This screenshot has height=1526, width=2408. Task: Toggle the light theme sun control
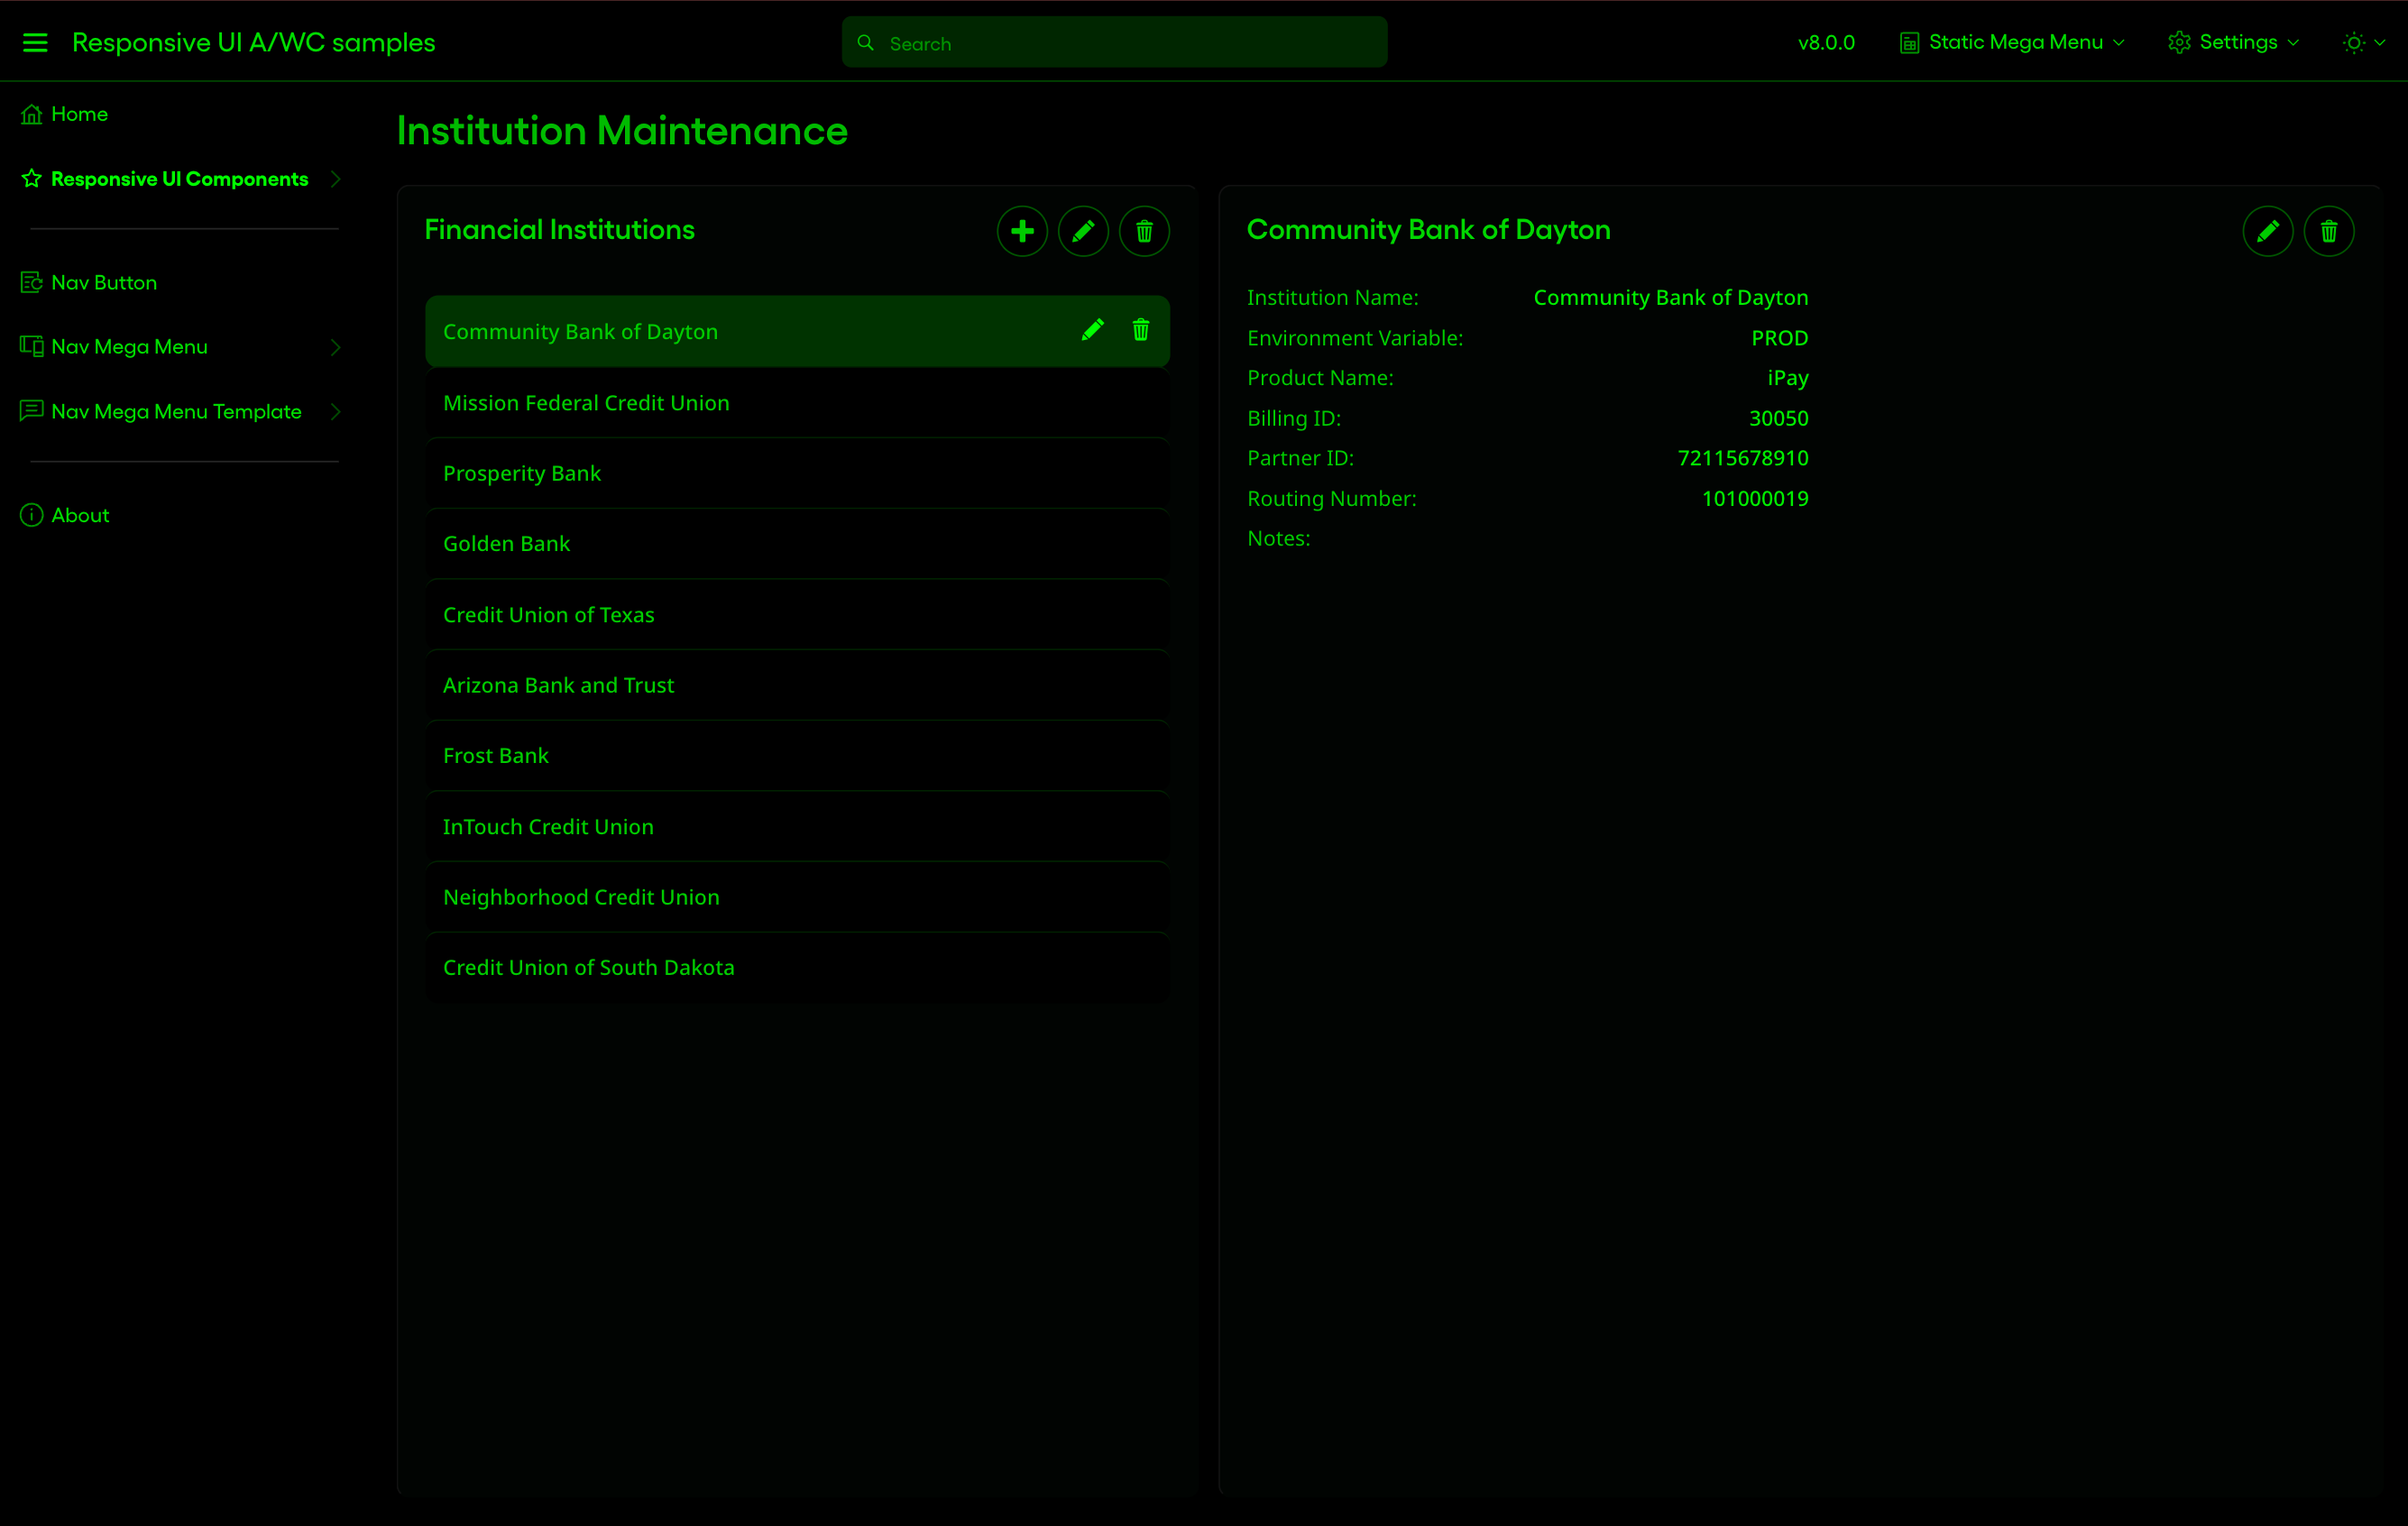click(x=2355, y=42)
